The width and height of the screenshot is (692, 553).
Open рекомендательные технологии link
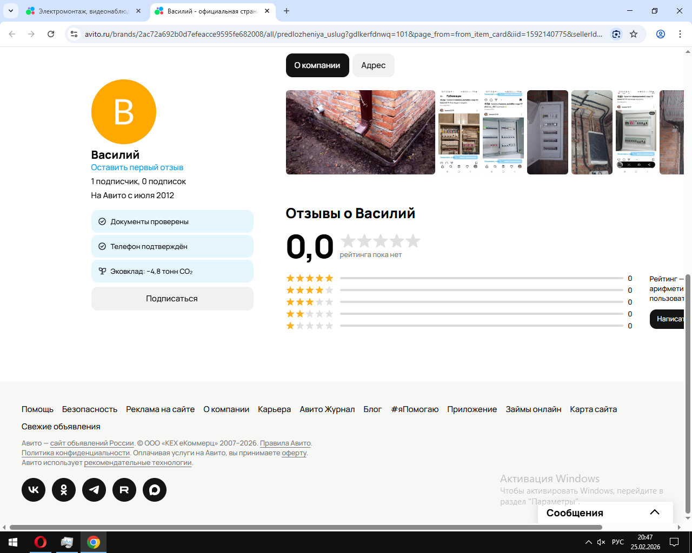pos(138,463)
